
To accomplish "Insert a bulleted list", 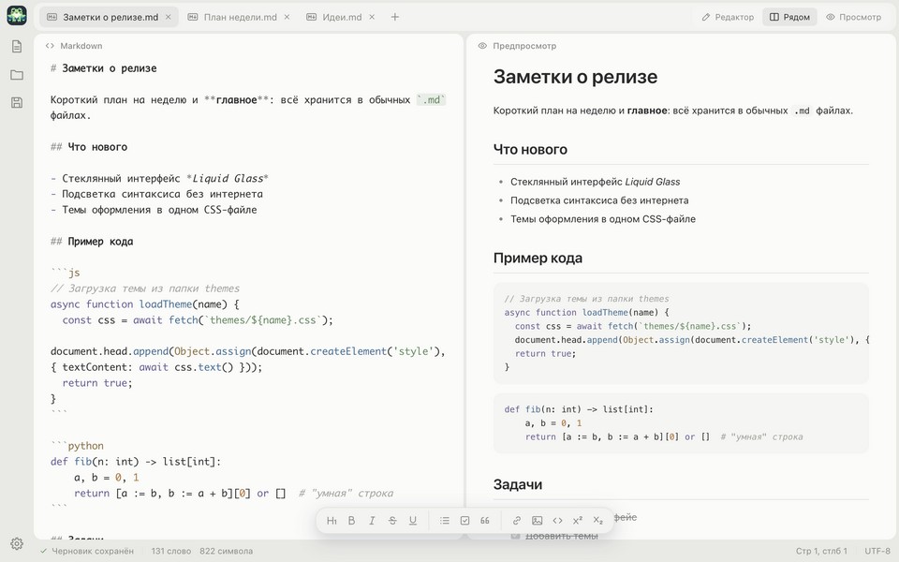I will point(444,521).
